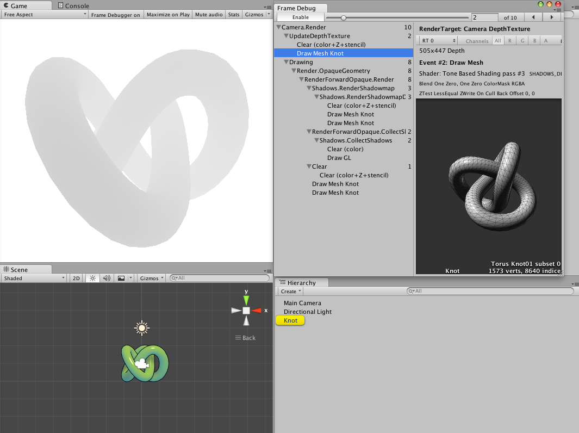Open Scene view effects visibility icon
This screenshot has height=433, width=579.
click(x=120, y=278)
